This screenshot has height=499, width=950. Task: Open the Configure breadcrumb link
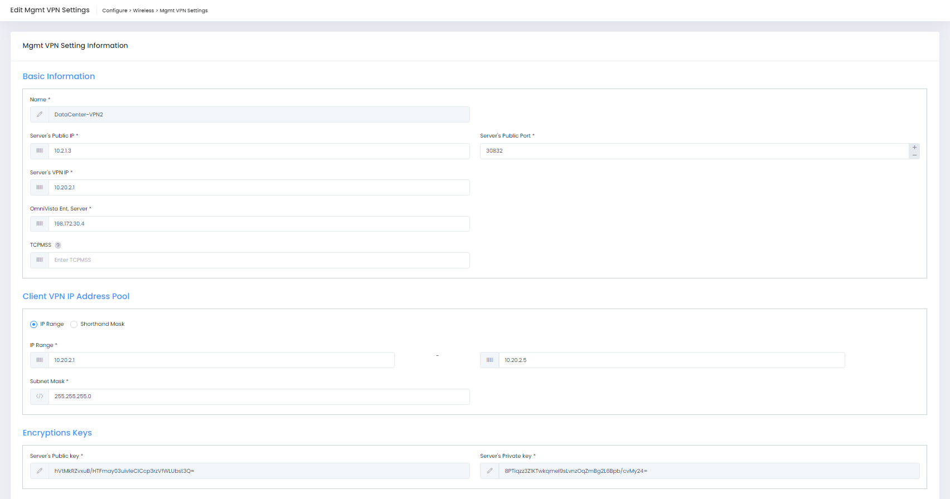tap(115, 11)
